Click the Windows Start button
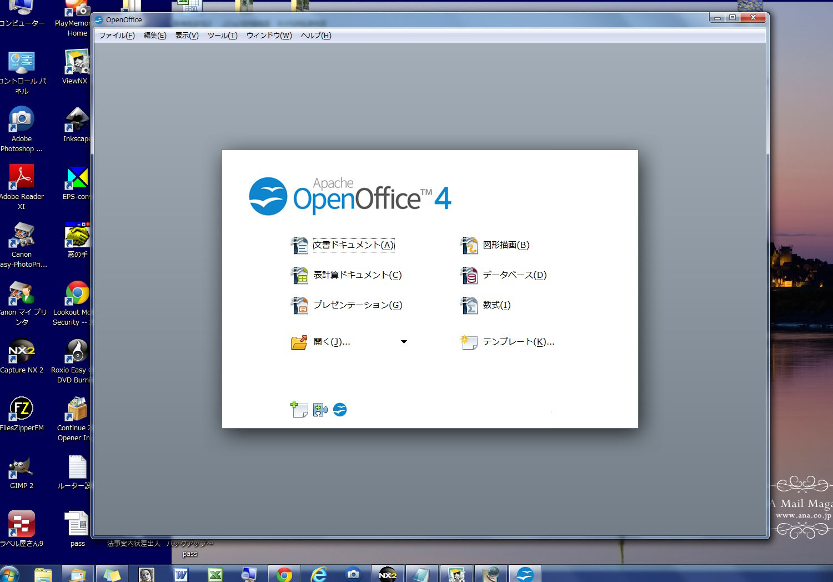 tap(9, 574)
